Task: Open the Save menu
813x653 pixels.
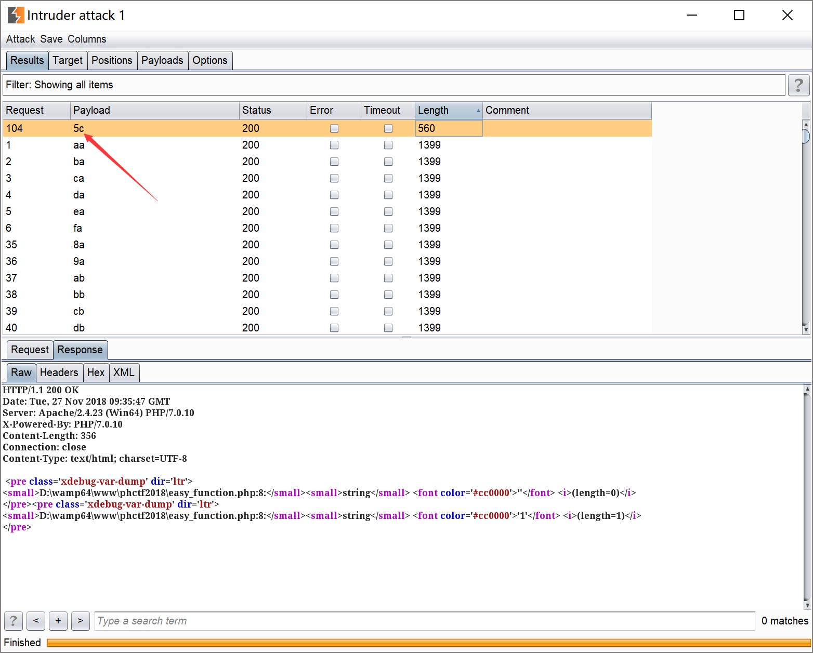Action: point(51,39)
